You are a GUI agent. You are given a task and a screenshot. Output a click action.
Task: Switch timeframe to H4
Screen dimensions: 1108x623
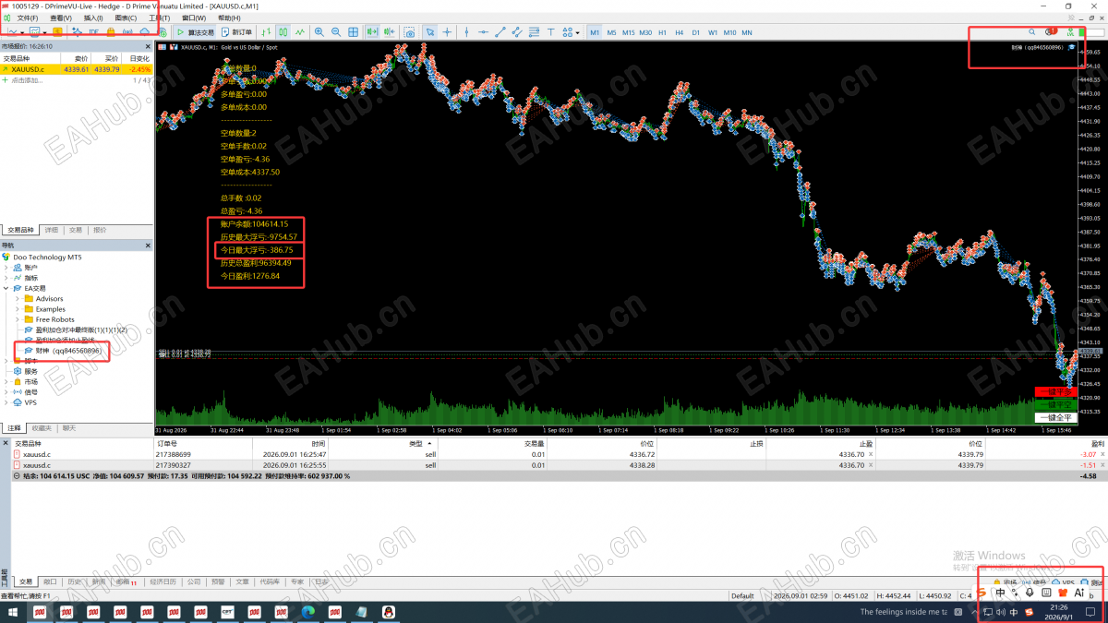(680, 32)
